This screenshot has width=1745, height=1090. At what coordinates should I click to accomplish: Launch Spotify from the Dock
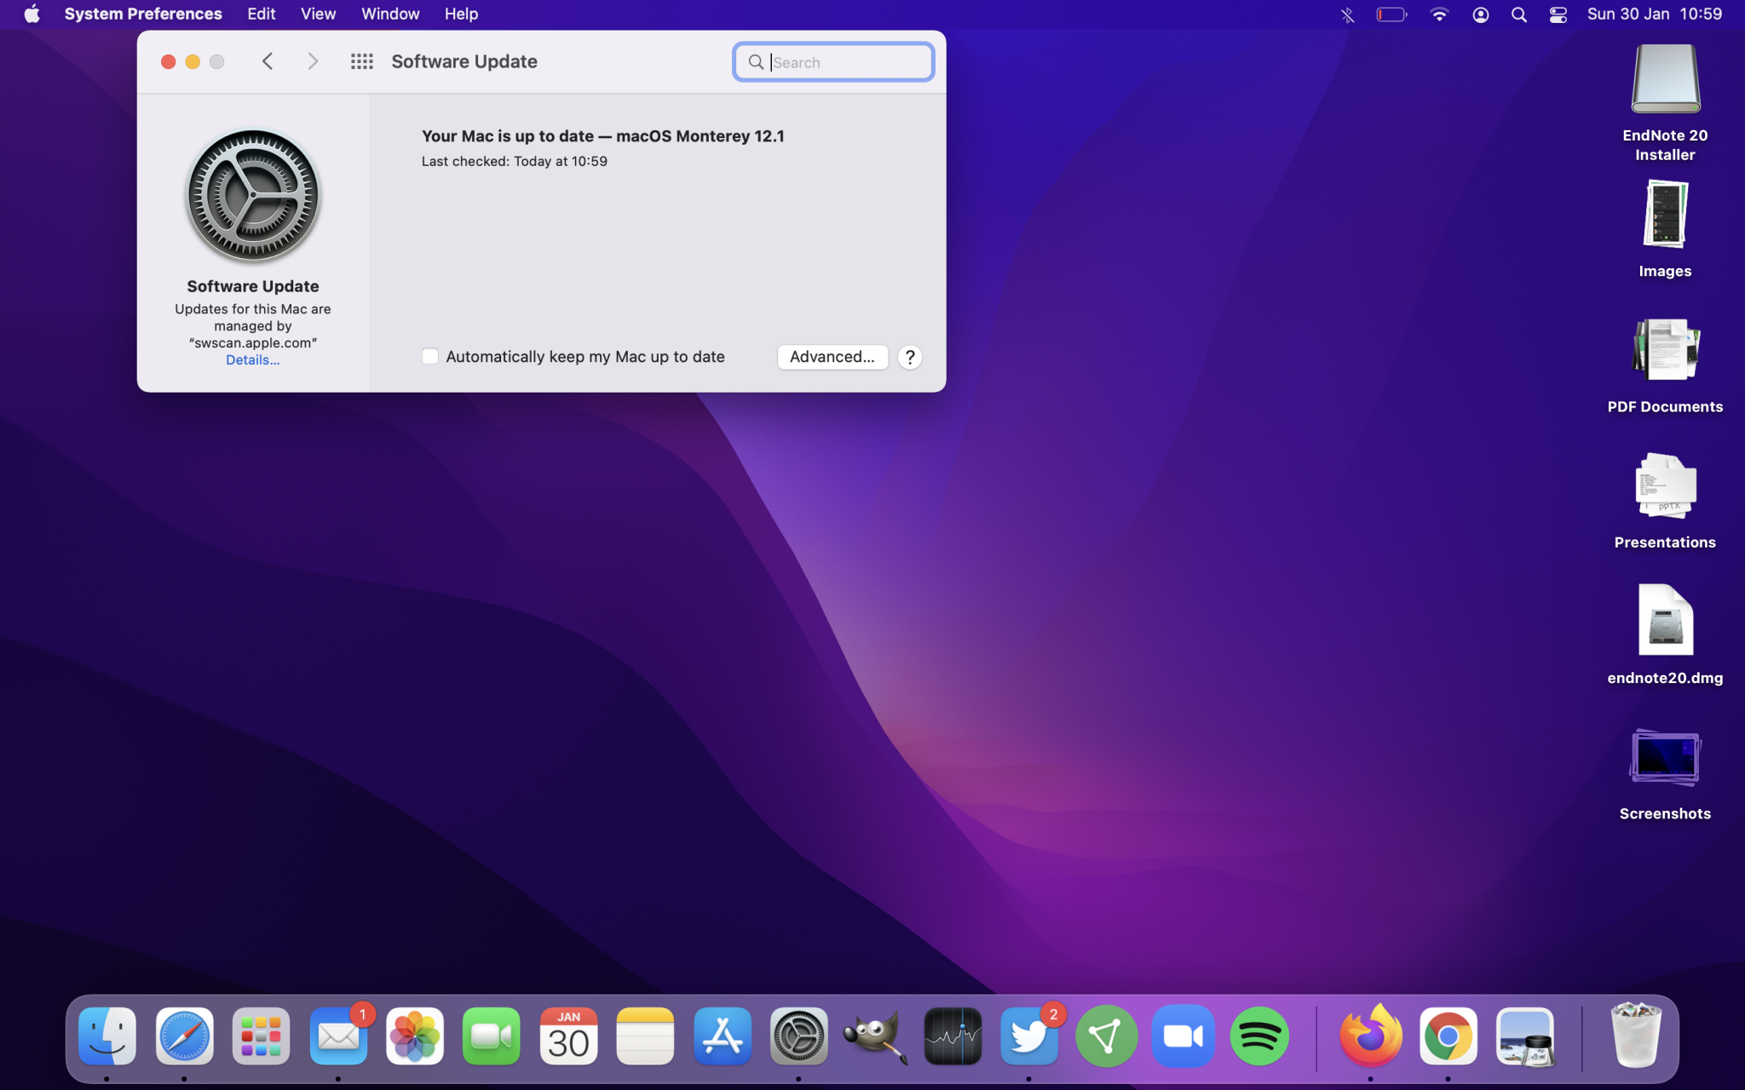1260,1035
